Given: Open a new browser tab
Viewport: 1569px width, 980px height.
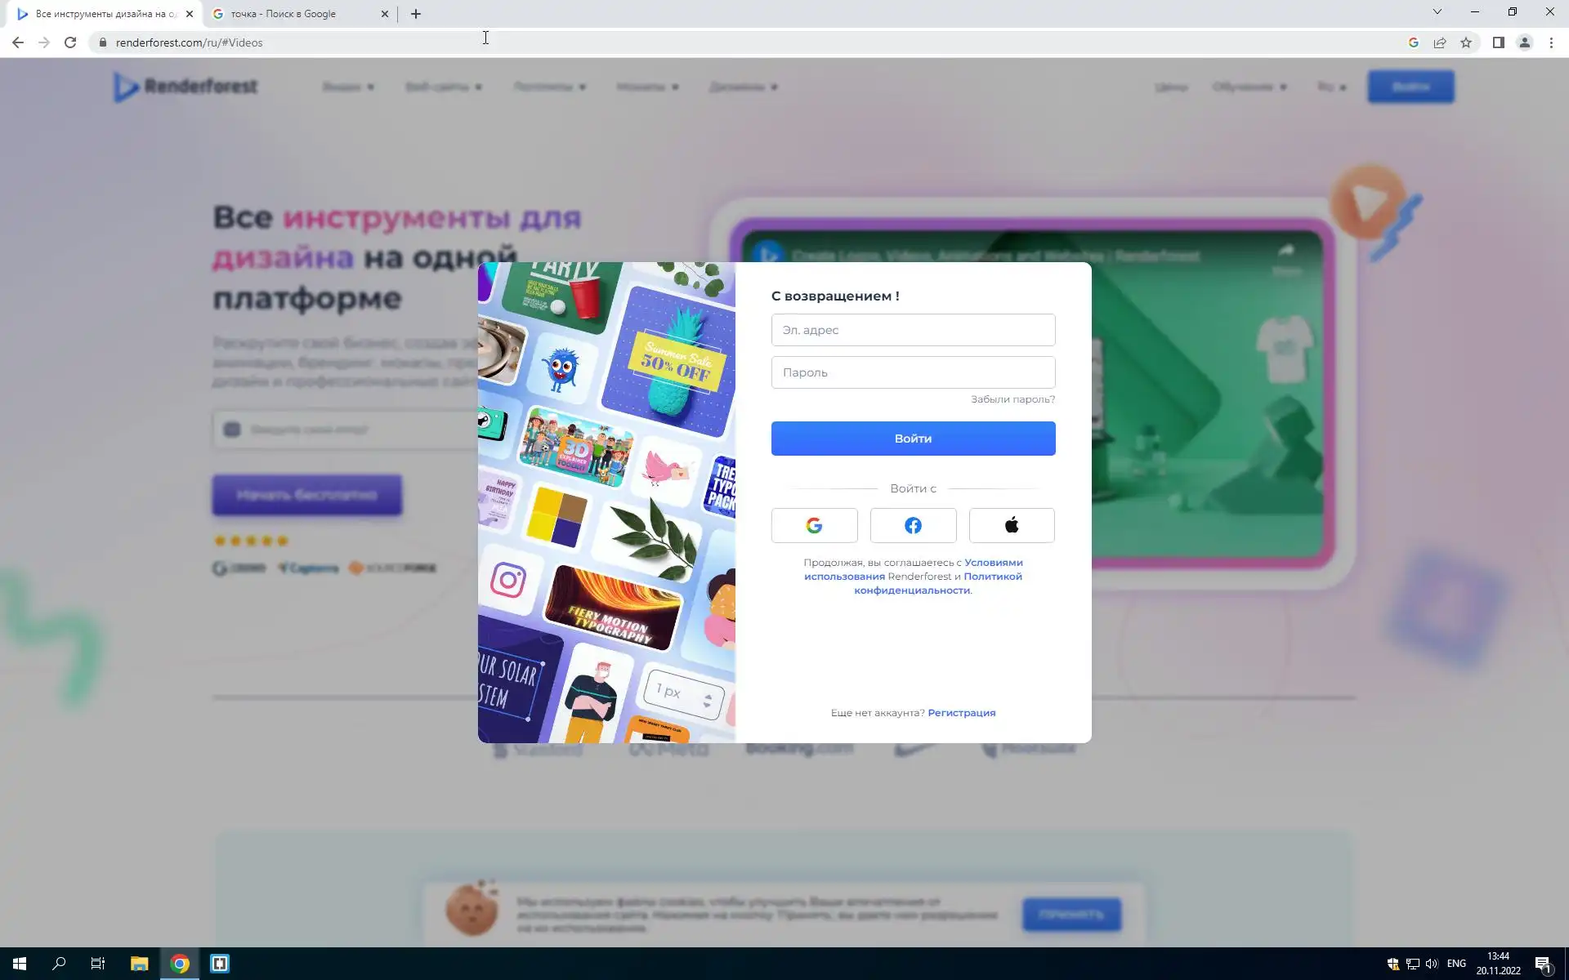Looking at the screenshot, I should pyautogui.click(x=415, y=14).
